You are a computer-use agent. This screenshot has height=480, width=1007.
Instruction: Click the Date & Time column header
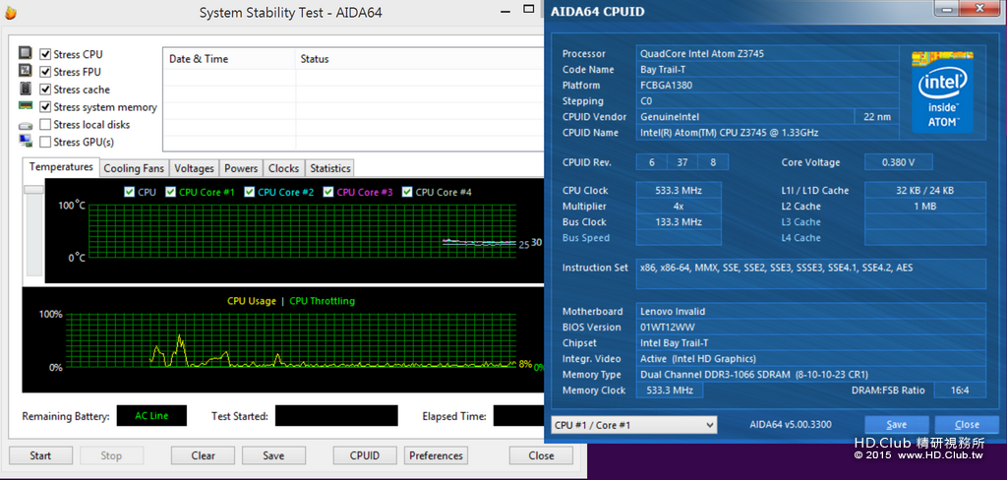coord(229,58)
